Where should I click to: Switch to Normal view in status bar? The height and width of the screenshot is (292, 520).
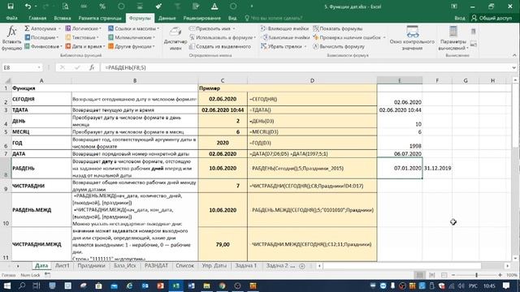419,275
